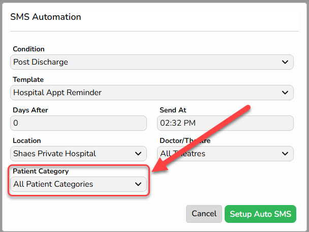This screenshot has width=309, height=232.
Task: Click the chevron arrow in the Location field
Action: pyautogui.click(x=138, y=154)
